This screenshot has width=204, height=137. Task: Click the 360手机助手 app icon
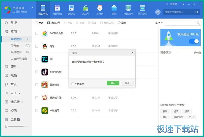click(x=45, y=33)
